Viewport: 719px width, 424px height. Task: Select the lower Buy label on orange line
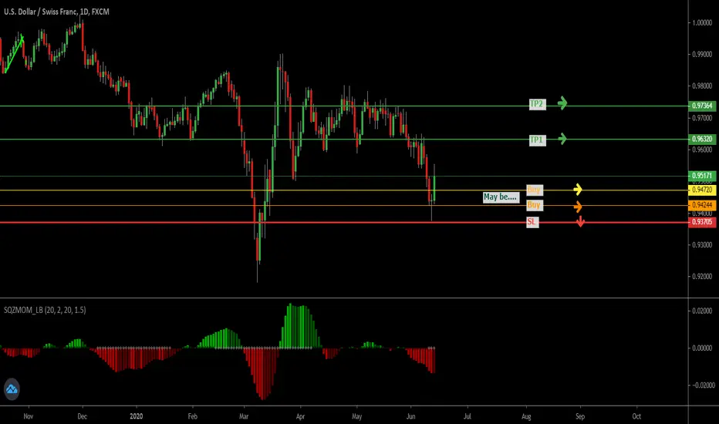pyautogui.click(x=534, y=205)
